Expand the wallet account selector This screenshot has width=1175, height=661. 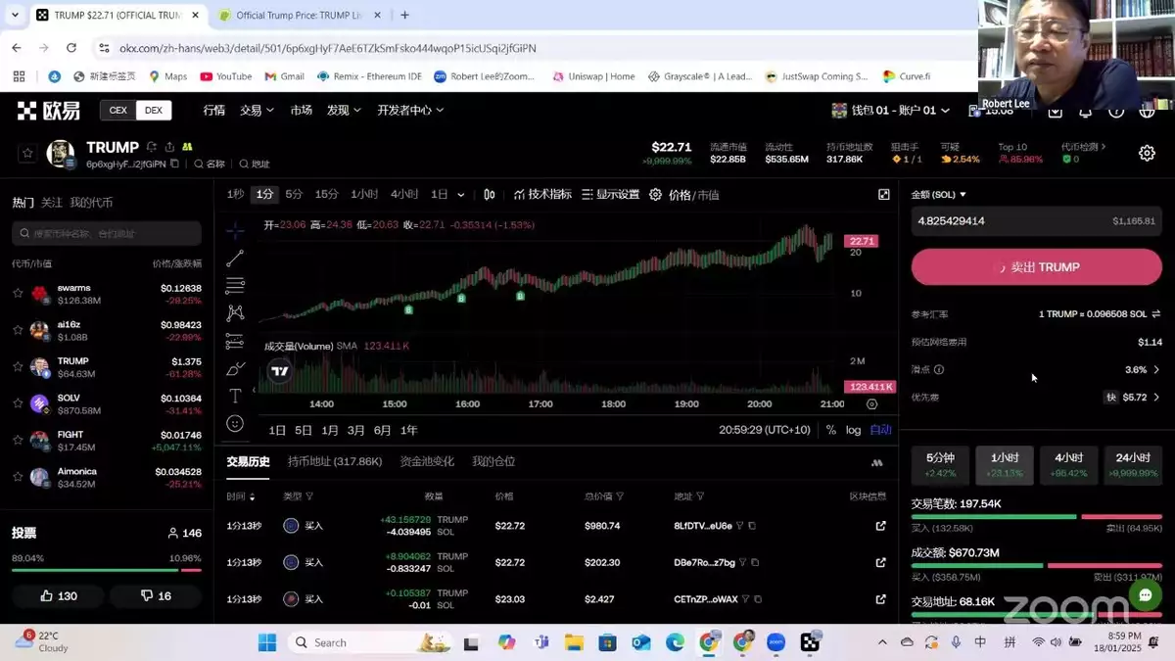click(x=890, y=111)
